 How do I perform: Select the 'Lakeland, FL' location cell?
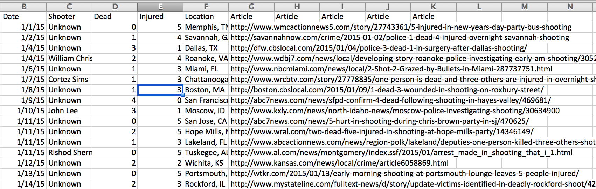[206, 142]
